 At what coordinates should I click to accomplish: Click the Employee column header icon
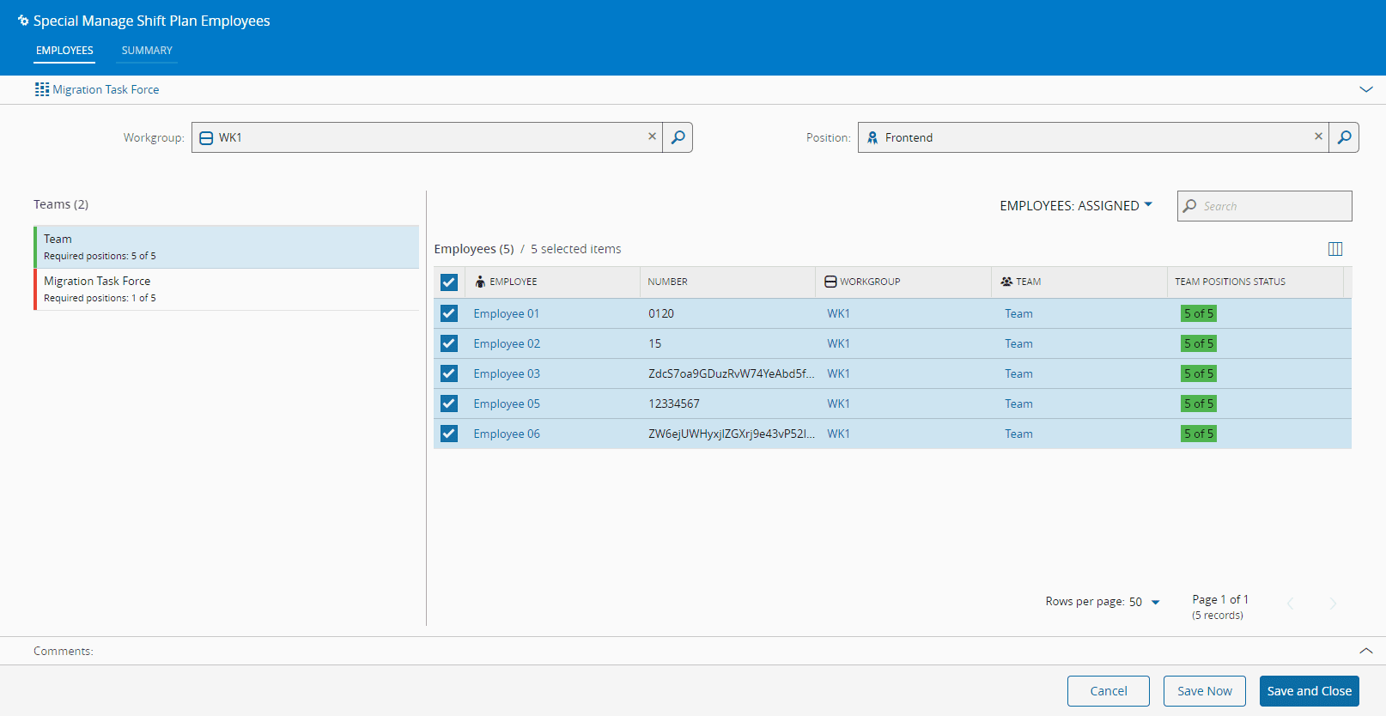pos(480,282)
